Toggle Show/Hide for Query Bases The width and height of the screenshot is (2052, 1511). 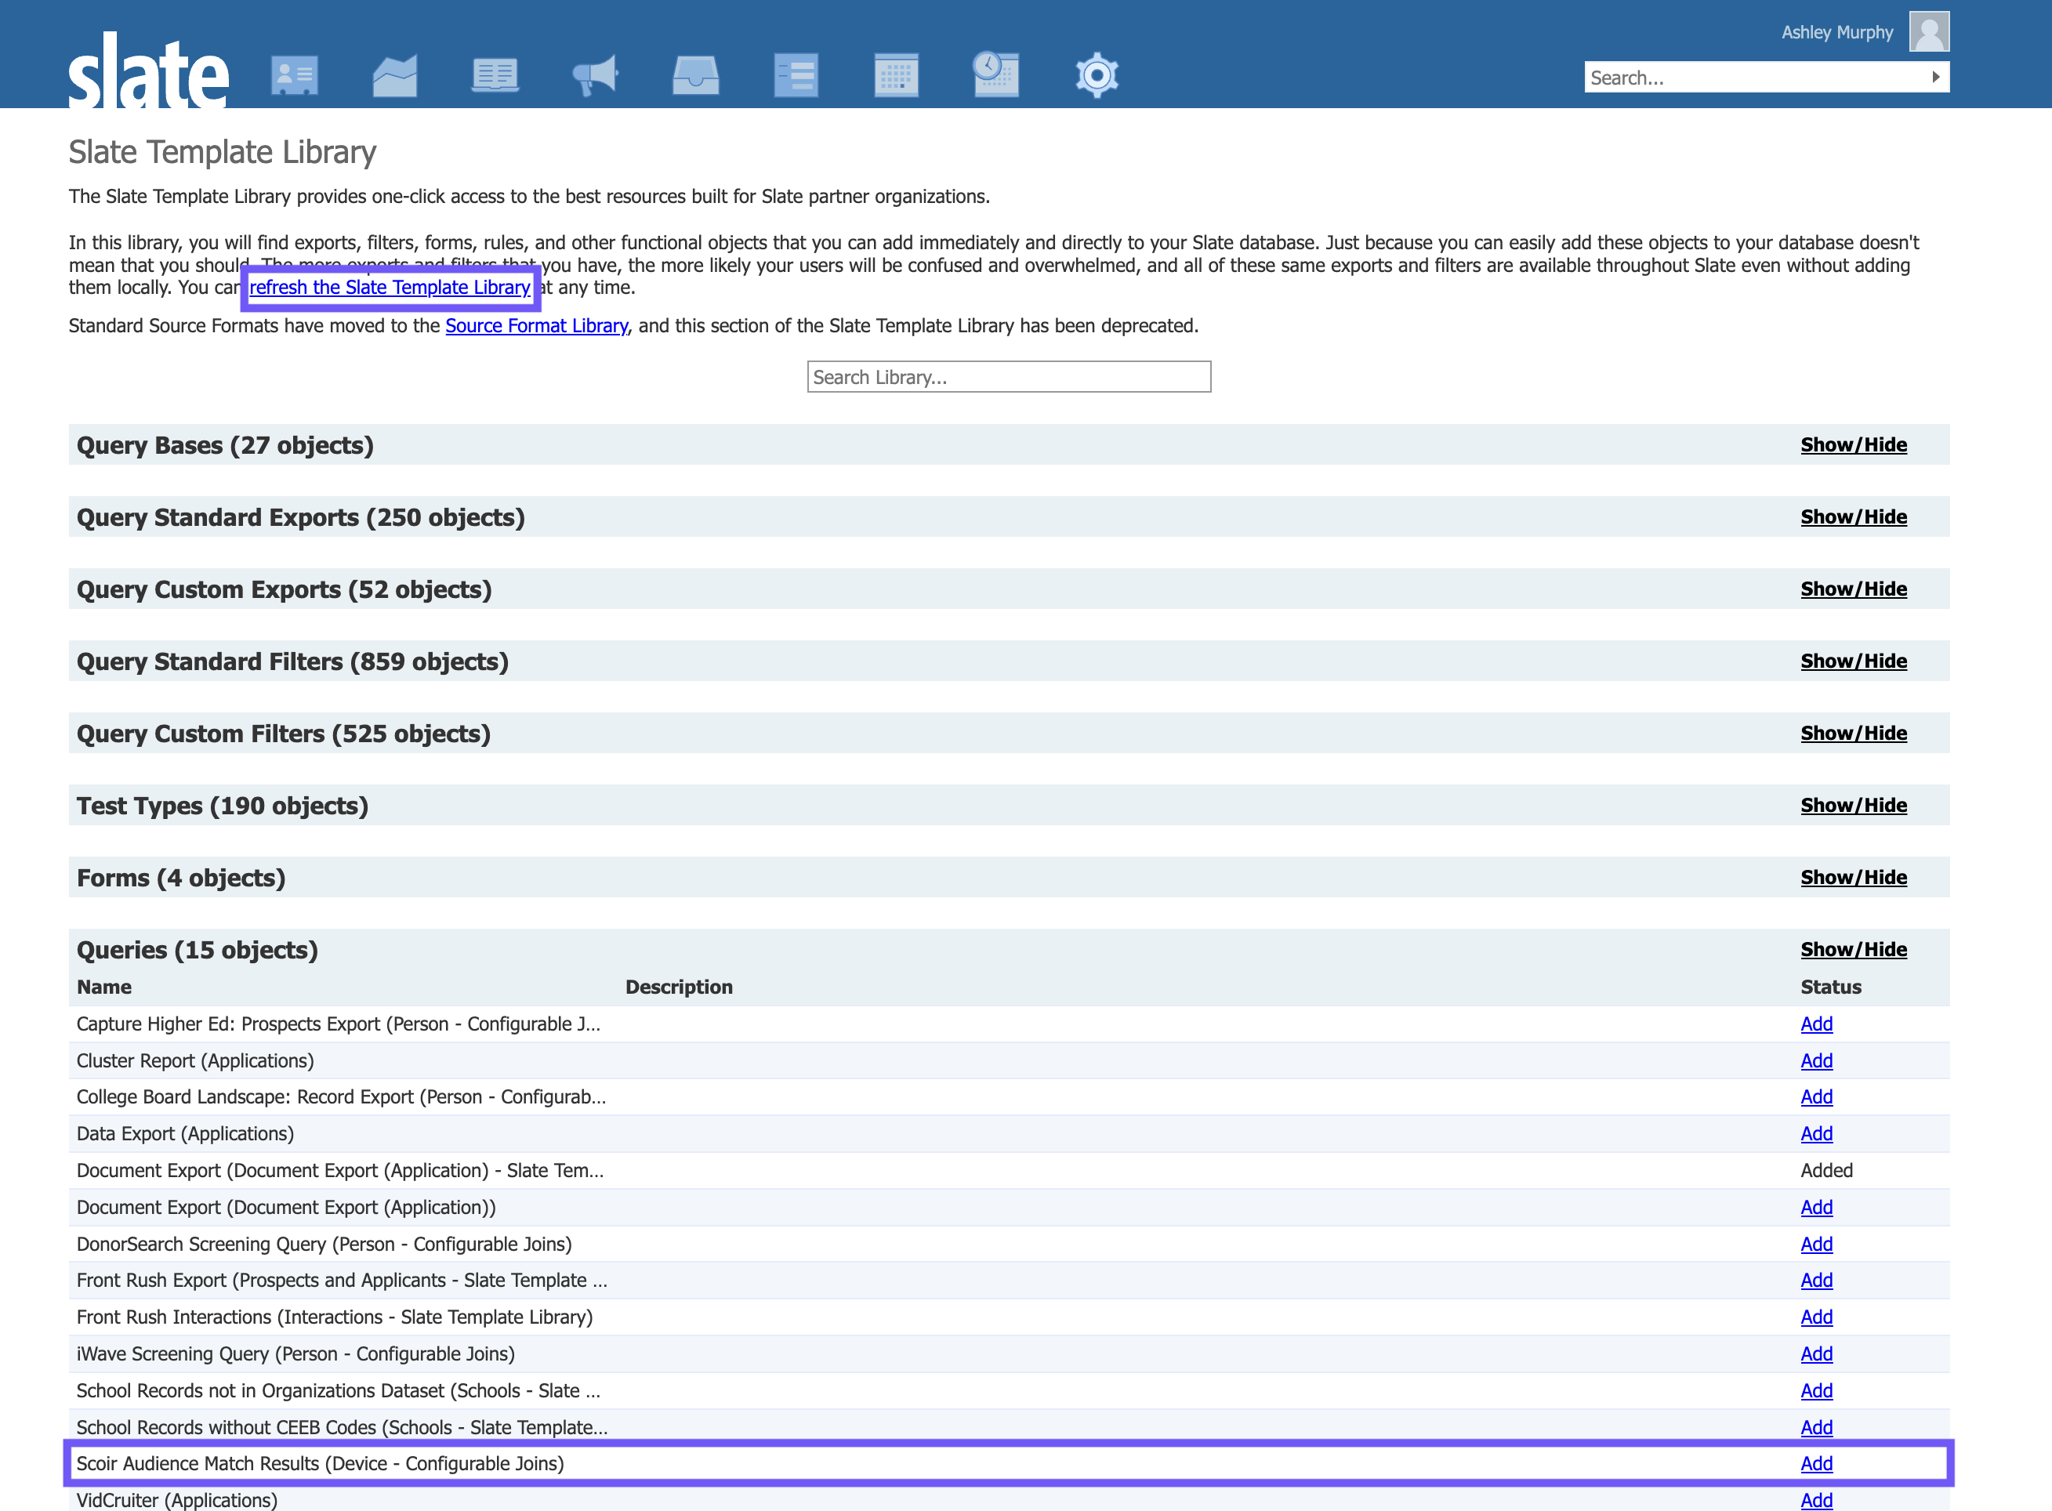coord(1854,444)
